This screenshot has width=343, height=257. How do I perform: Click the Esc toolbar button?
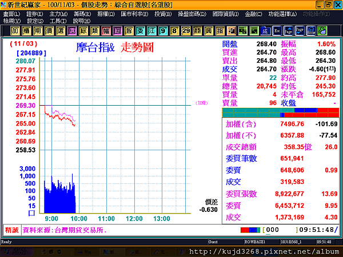[277, 31]
